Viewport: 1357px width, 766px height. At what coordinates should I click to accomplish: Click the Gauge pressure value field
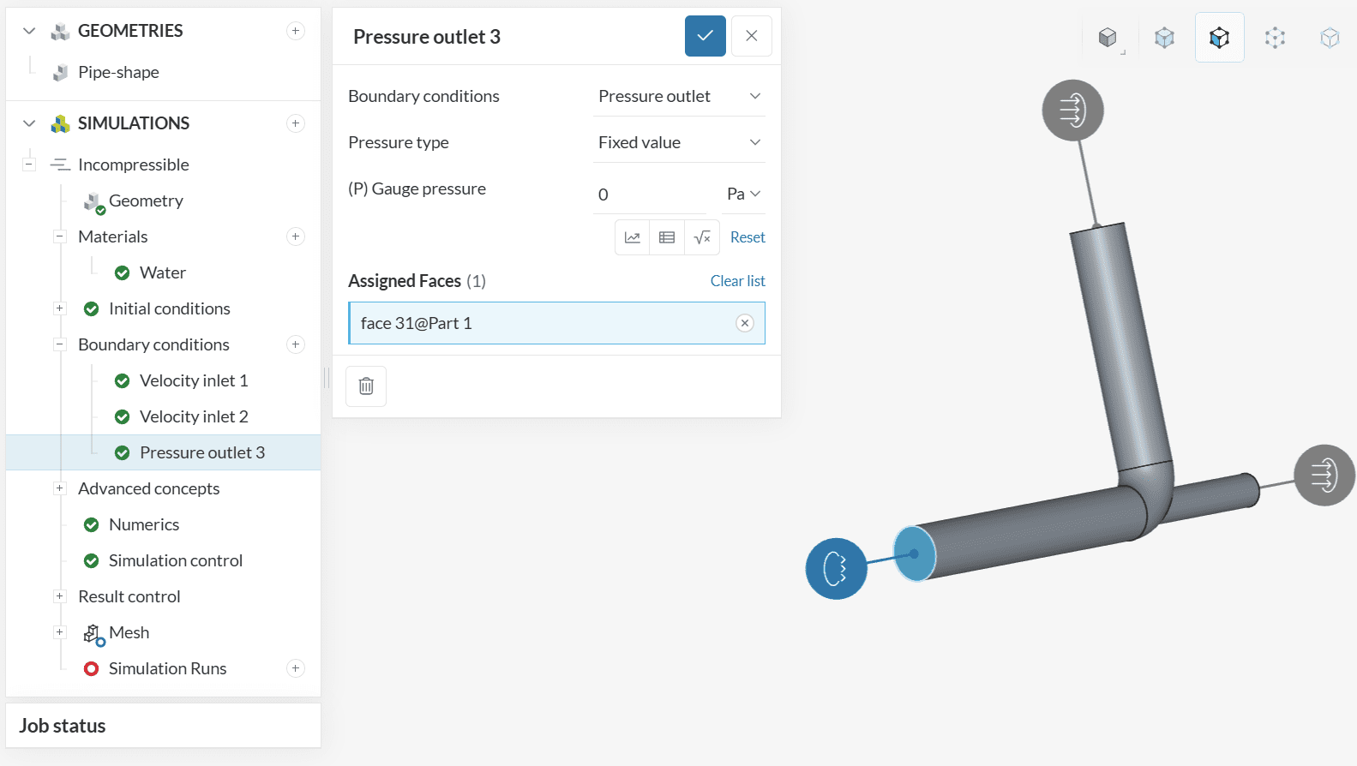click(x=650, y=194)
